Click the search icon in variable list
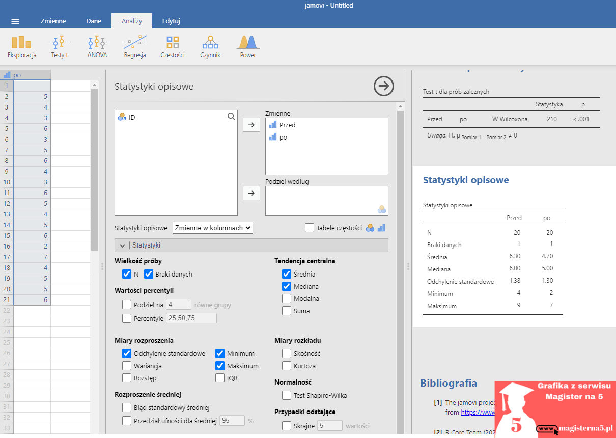The width and height of the screenshot is (616, 438). coord(231,117)
